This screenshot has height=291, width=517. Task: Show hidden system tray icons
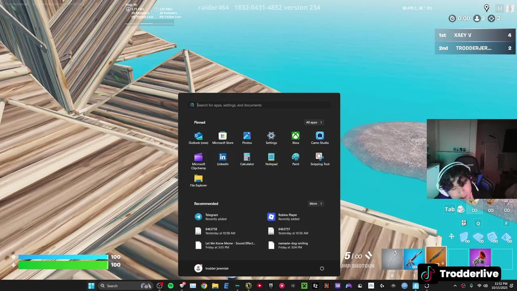(455, 286)
